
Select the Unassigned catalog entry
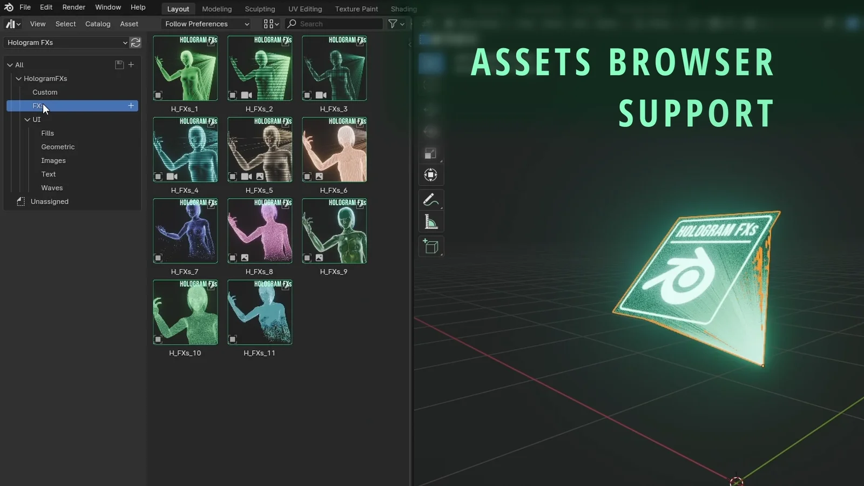point(49,201)
